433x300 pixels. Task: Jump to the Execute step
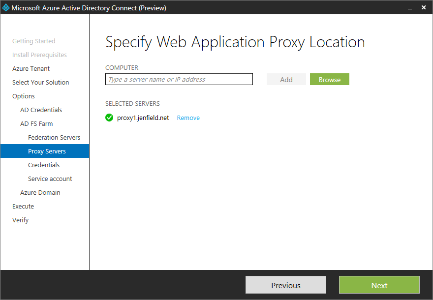pos(23,207)
